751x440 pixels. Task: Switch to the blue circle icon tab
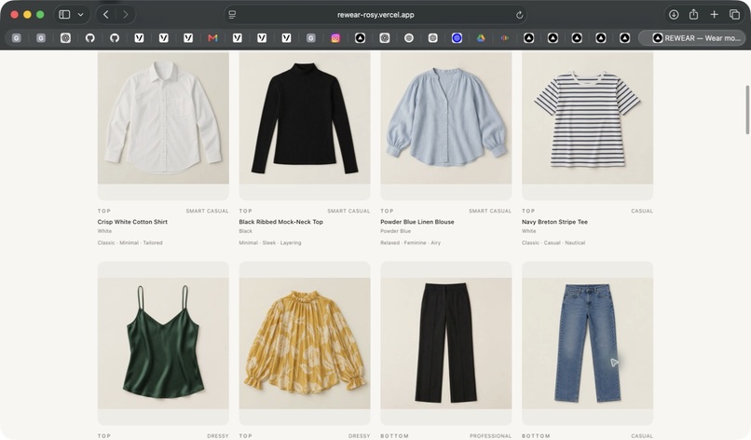(457, 38)
